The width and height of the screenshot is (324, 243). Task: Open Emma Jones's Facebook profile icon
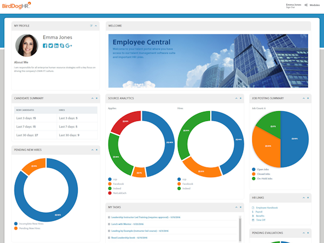45,46
